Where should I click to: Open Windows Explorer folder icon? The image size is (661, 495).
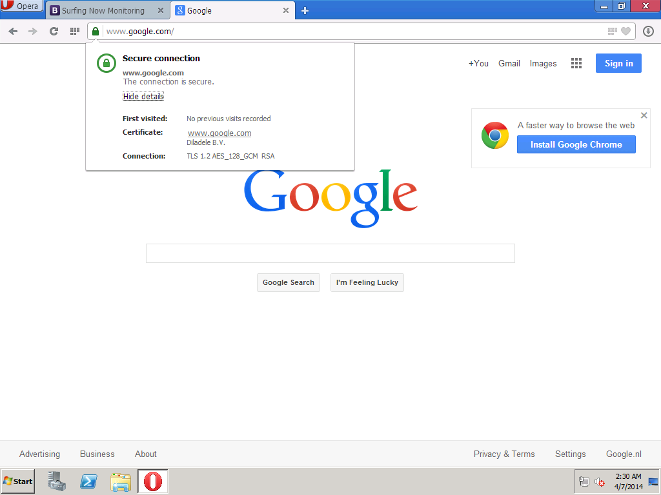121,482
